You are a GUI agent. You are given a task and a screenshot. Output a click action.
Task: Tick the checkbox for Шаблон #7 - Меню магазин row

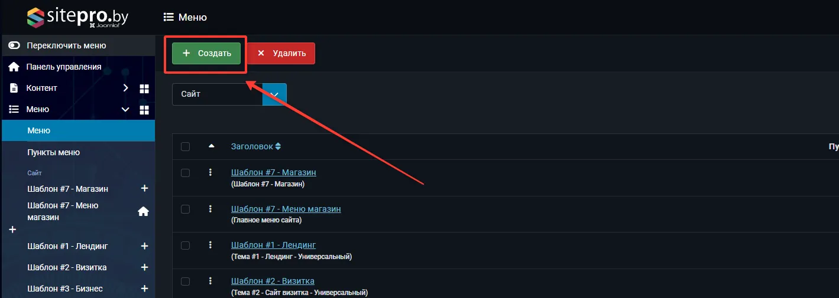185,209
